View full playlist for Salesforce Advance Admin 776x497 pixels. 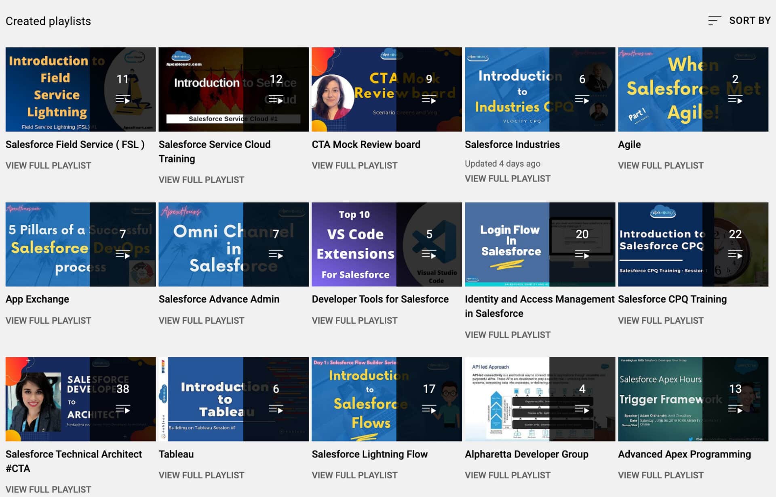201,320
